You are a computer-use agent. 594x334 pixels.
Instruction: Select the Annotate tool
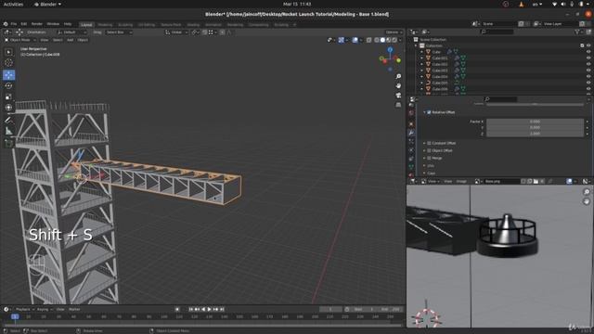[x=8, y=121]
